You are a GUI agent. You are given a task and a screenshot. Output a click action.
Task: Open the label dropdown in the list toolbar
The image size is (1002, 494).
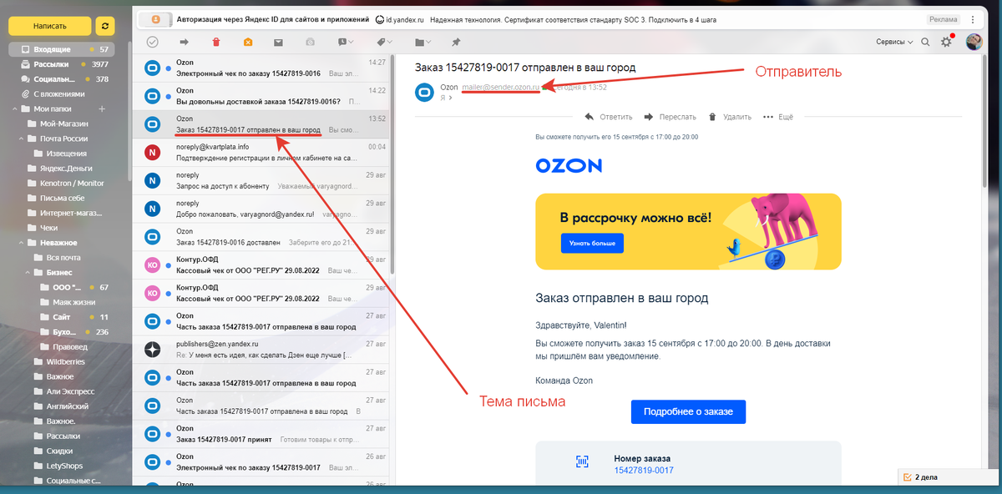[x=347, y=42]
